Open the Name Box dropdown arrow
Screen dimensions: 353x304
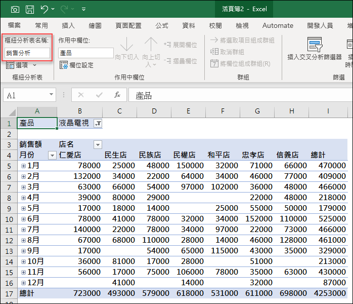click(52, 95)
